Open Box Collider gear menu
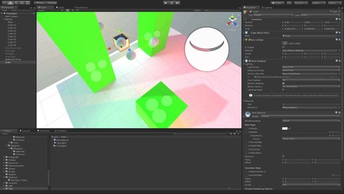The image size is (344, 194). tap(340, 40)
